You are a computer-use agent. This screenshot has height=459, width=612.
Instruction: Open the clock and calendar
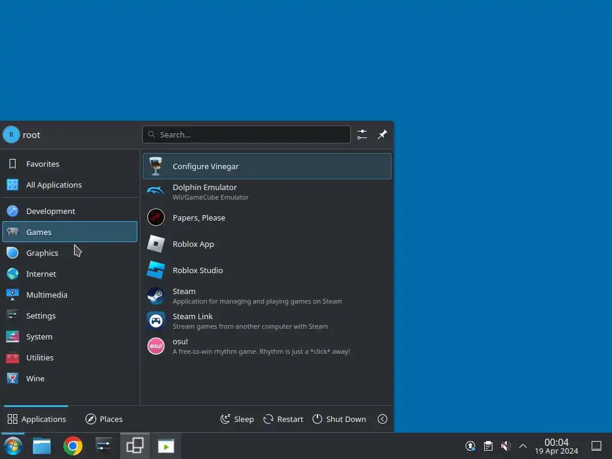click(x=556, y=446)
